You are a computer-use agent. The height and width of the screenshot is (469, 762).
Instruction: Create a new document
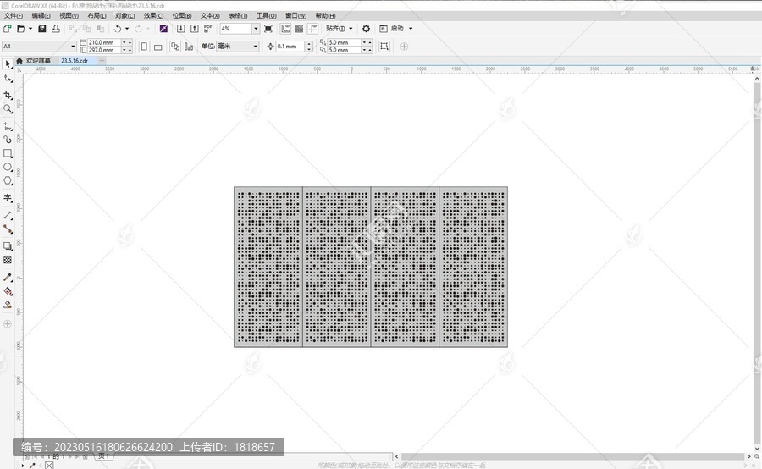8,29
